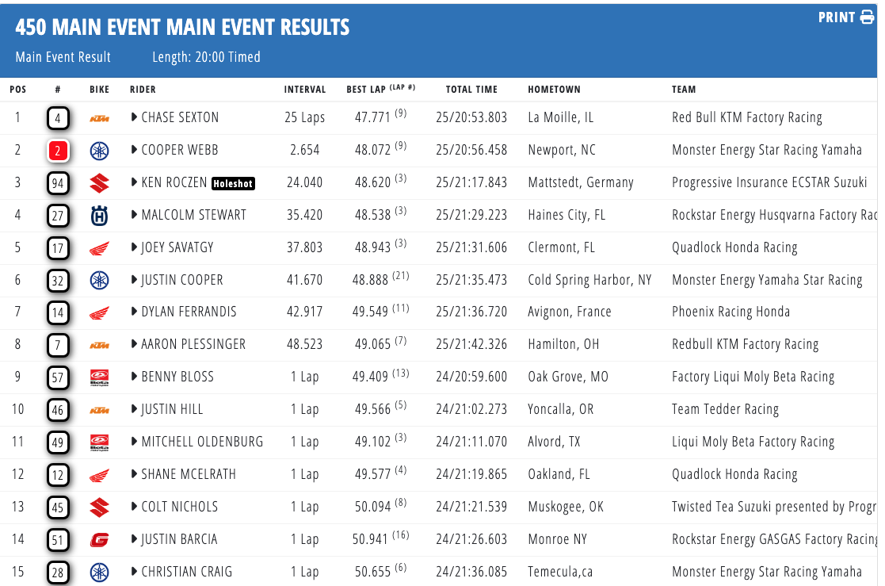Click Honda logo beside Joey Savatgy
This screenshot has width=885, height=586.
point(99,248)
